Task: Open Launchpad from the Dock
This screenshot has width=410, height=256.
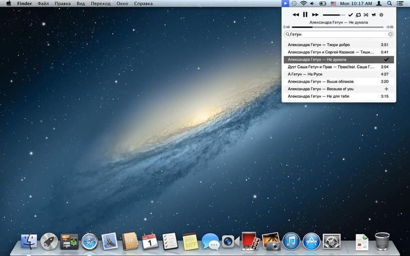Action: [x=49, y=242]
